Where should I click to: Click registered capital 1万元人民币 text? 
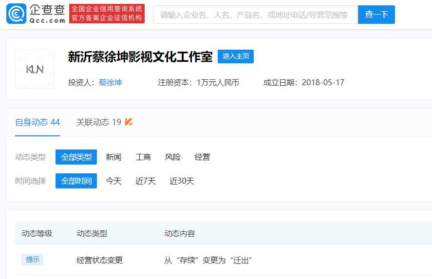218,83
